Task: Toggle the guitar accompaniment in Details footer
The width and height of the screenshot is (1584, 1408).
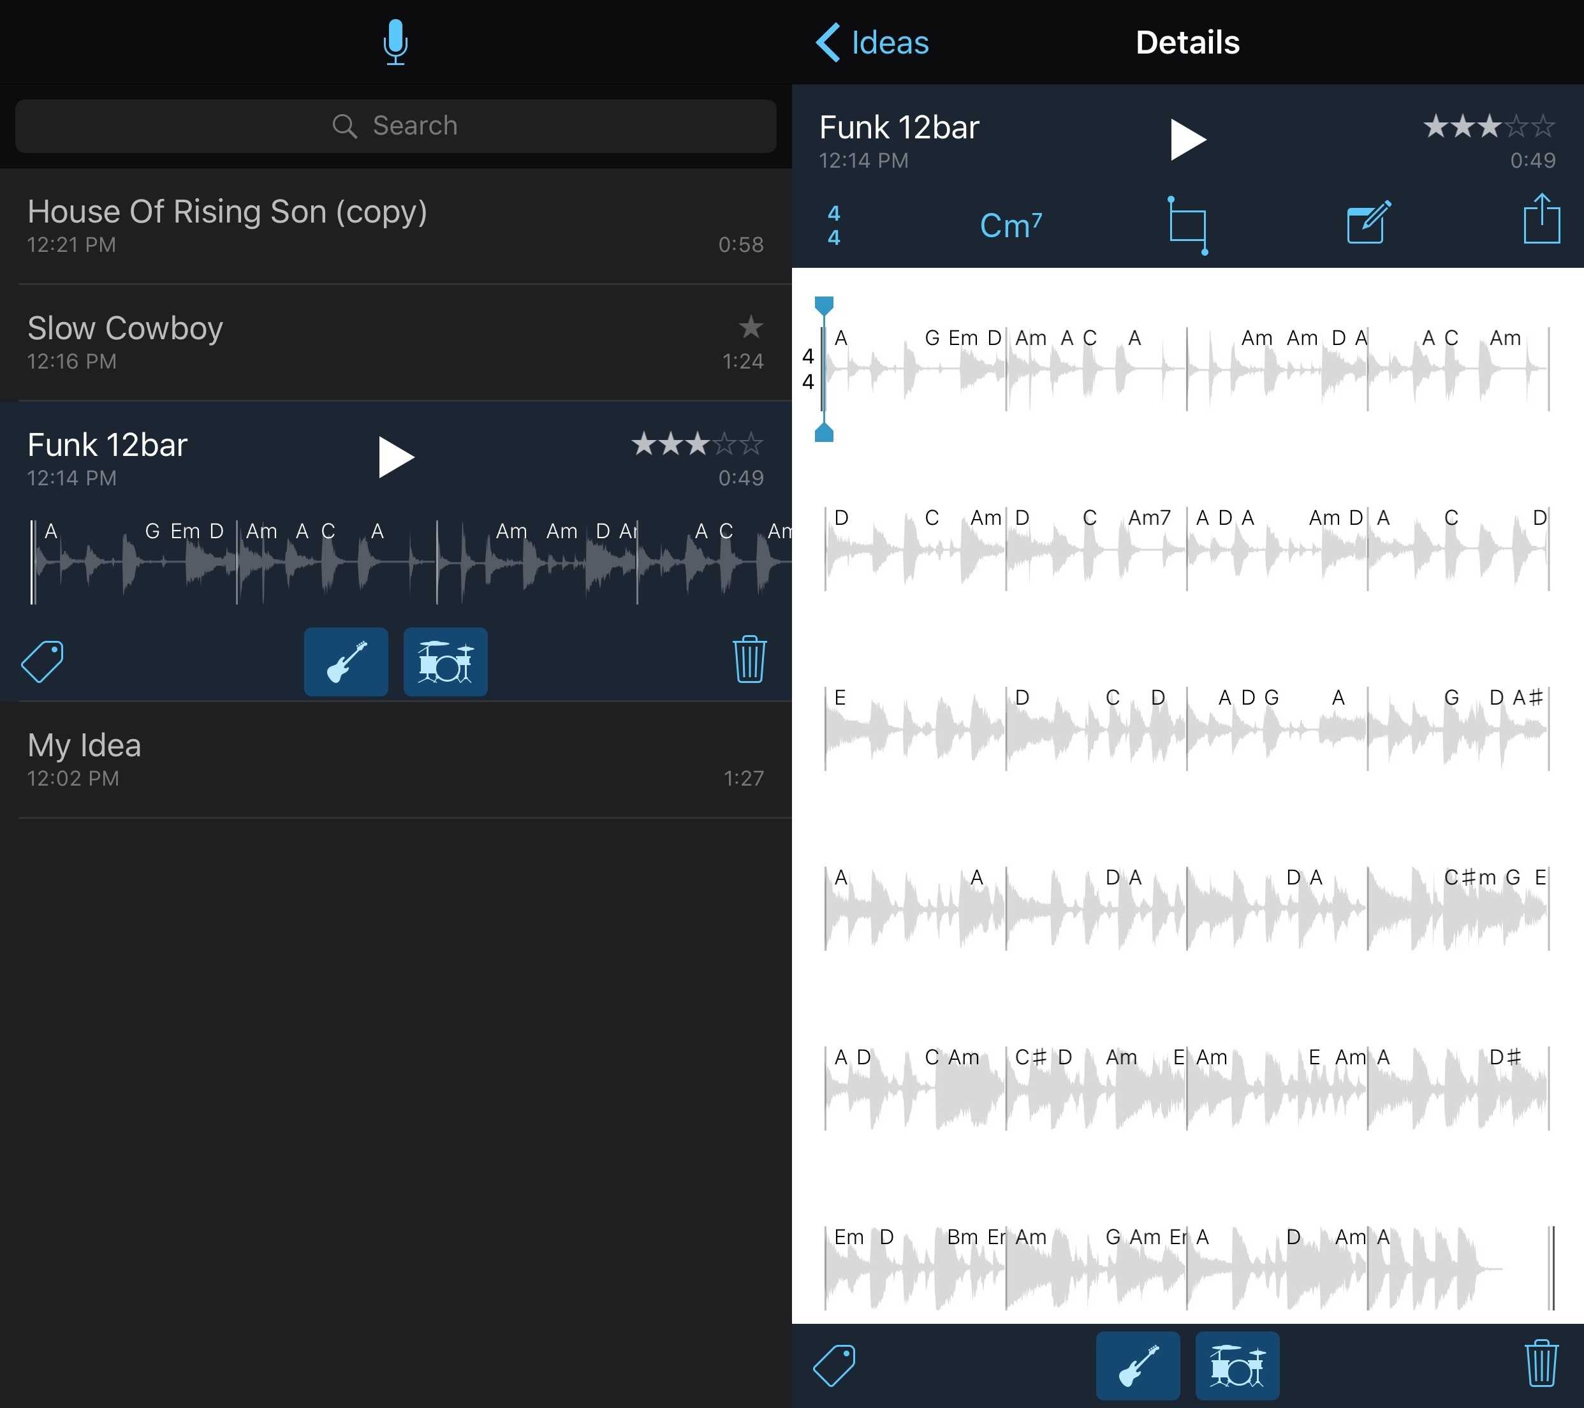Action: pyautogui.click(x=1138, y=1365)
